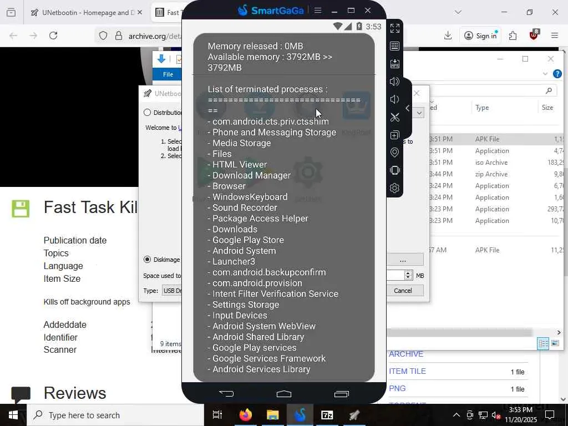Image resolution: width=568 pixels, height=426 pixels.
Task: Open multi-instance plus icon in SmartGaGa sidebar
Action: 395,135
